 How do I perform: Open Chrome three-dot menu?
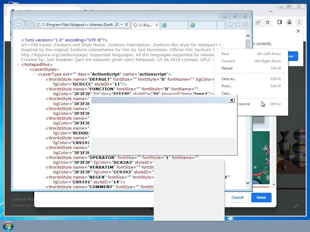(x=299, y=22)
